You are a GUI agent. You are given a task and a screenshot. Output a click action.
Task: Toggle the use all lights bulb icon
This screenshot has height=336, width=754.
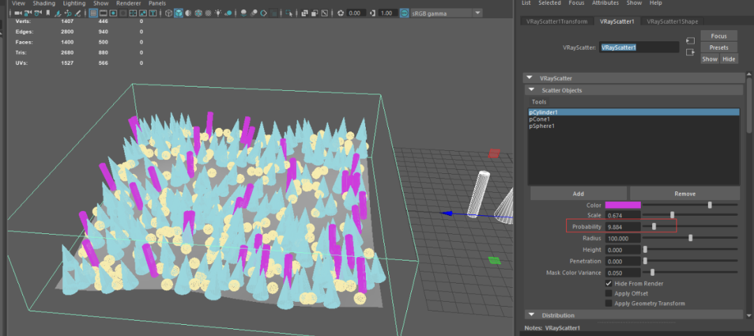click(x=219, y=13)
